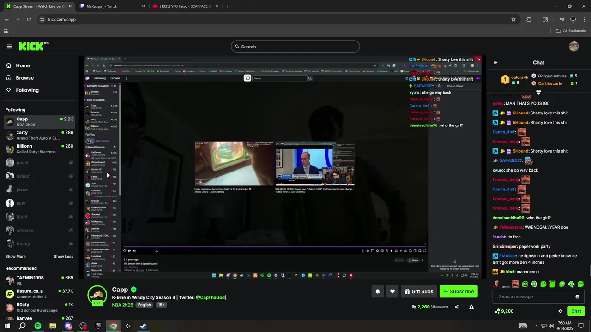This screenshot has width=591, height=332.
Task: Open the Kick hamburger menu
Action: pyautogui.click(x=10, y=47)
